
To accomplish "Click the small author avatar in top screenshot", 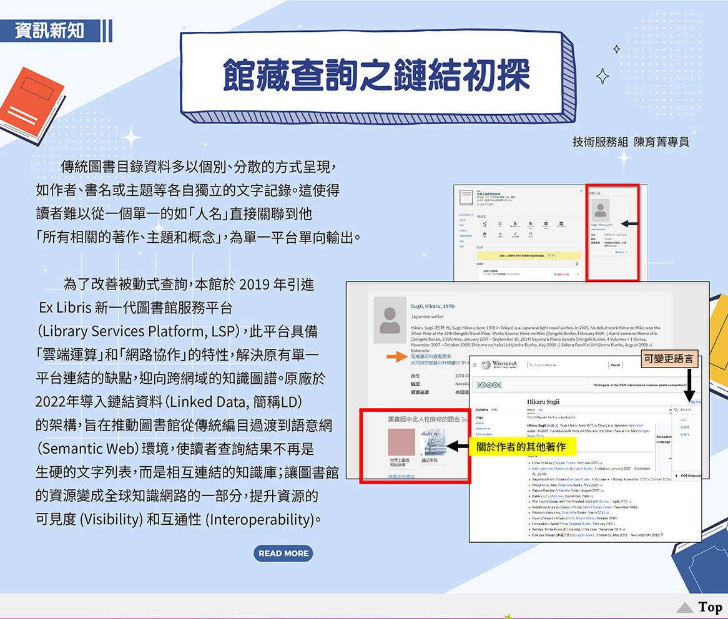I will pos(601,209).
